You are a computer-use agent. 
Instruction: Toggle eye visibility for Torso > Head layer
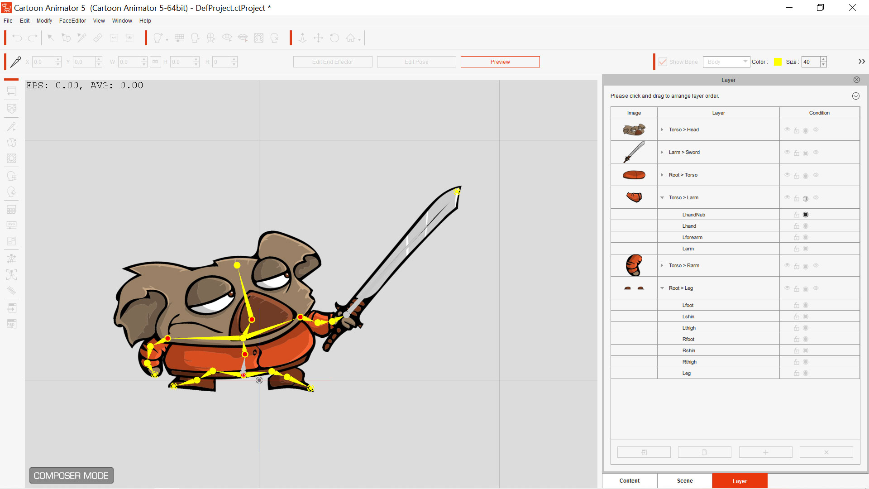tap(787, 129)
